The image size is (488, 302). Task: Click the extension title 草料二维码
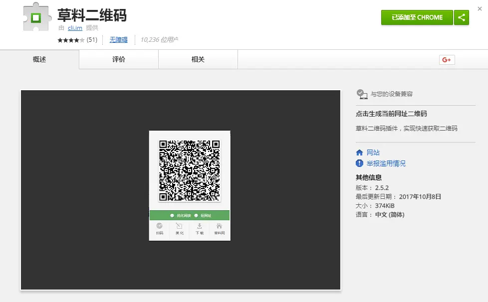pyautogui.click(x=92, y=15)
